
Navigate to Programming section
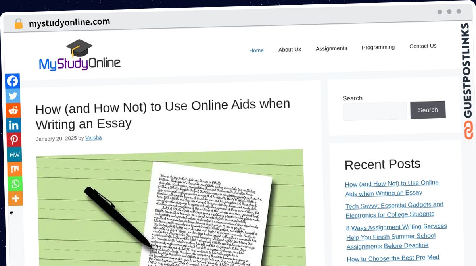click(x=378, y=47)
